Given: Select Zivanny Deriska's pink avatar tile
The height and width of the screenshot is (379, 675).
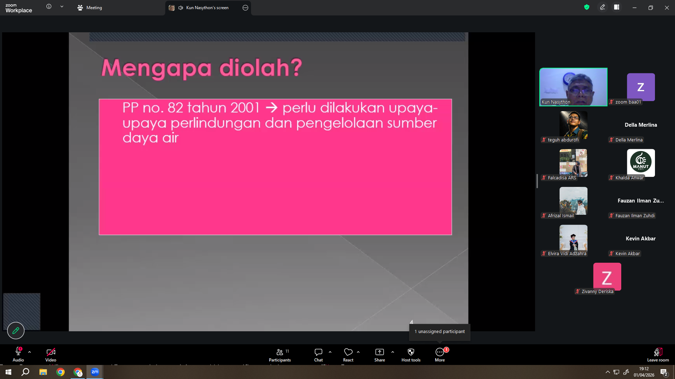Looking at the screenshot, I should [x=607, y=277].
